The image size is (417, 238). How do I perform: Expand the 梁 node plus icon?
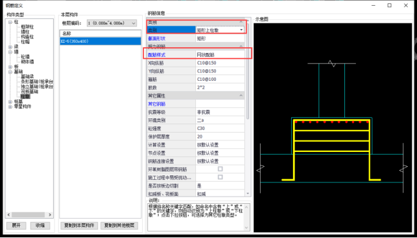coord(10,47)
